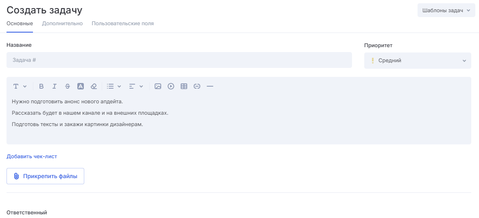Click the Прикрепить файлы button
The height and width of the screenshot is (218, 479).
coord(45,176)
